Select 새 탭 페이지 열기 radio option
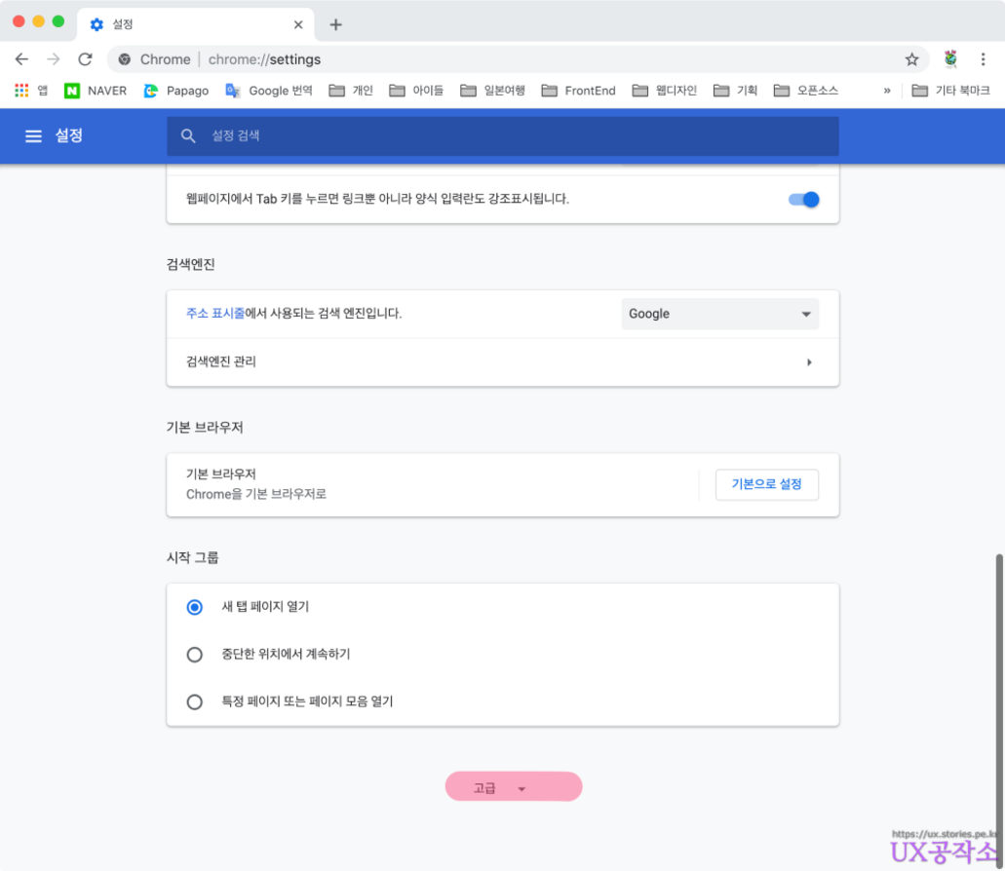The image size is (1005, 871). (x=195, y=607)
